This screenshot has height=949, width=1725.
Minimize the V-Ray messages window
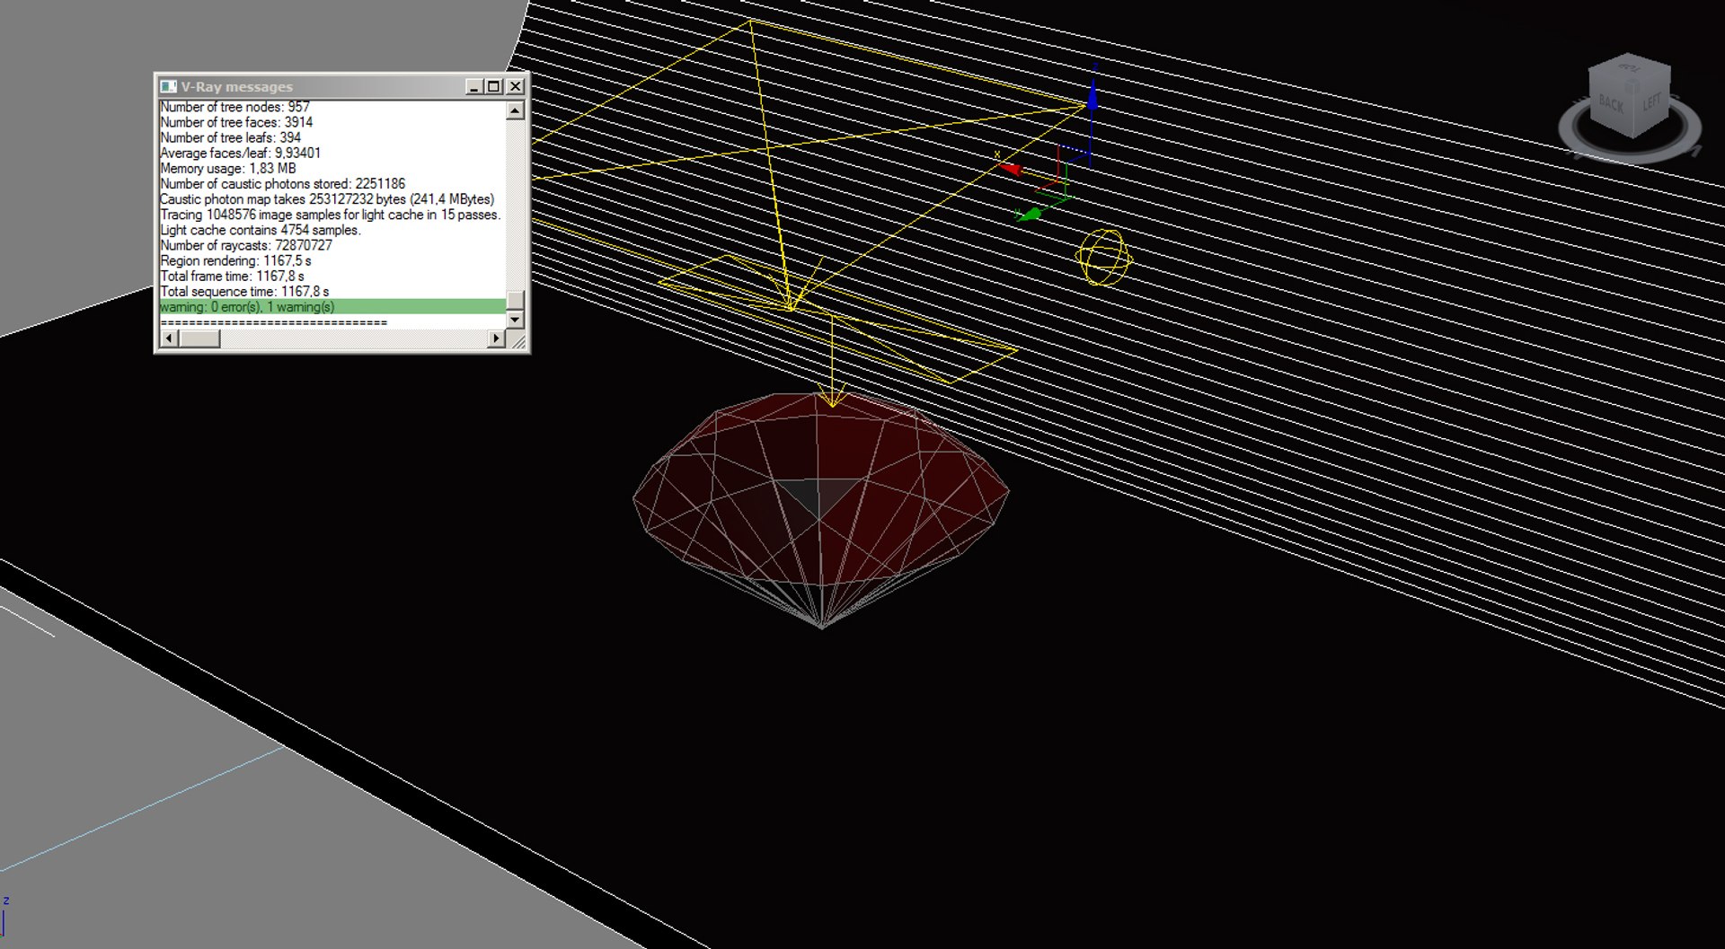click(x=474, y=86)
